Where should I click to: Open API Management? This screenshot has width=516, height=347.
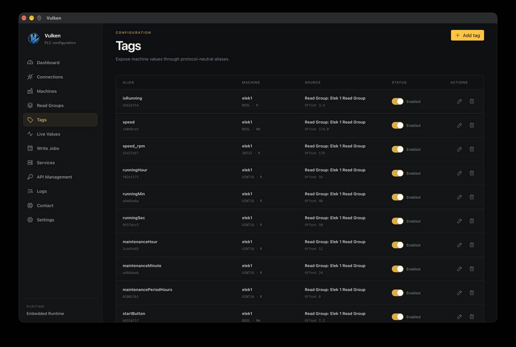60,177
